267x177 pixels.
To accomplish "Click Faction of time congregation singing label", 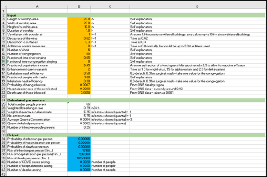I will point(32,62).
